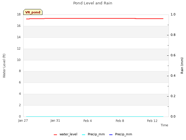This screenshot has width=186, height=140.
Task: Click the 0.4 rain axis tick label
Action: tap(173, 76)
